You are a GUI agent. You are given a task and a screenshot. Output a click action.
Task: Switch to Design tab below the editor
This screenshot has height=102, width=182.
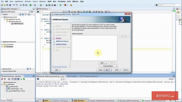[45, 73]
